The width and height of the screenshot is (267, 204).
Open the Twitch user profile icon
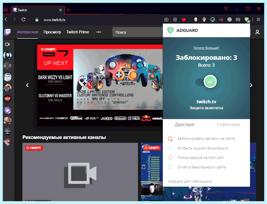click(x=257, y=32)
